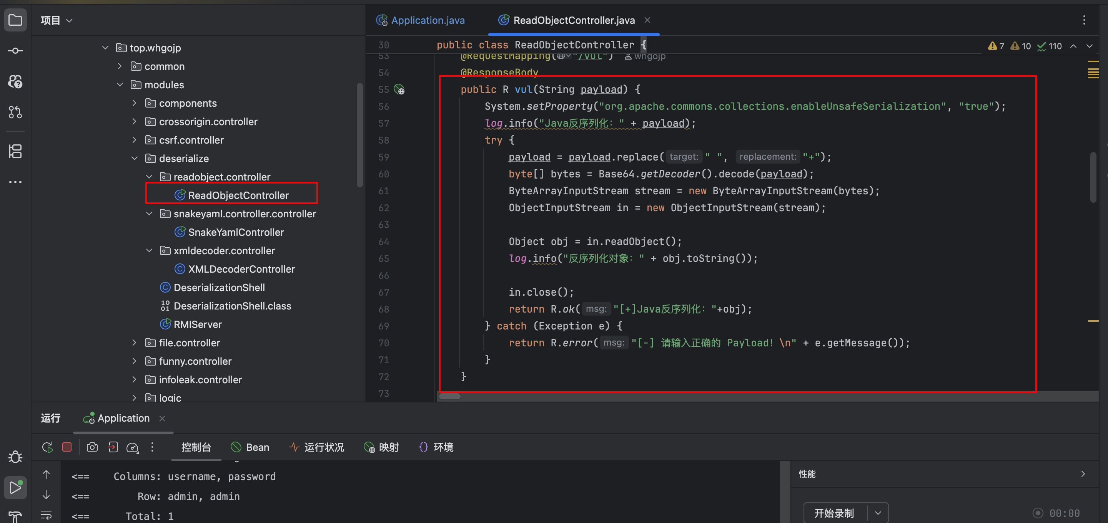The image size is (1108, 523).
Task: Switch to the Application.java tab
Action: 421,20
